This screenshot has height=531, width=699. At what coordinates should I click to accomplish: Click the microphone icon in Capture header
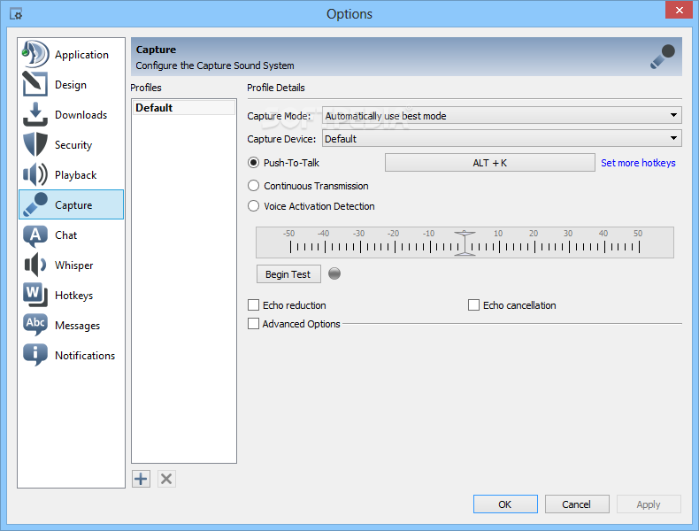(663, 57)
